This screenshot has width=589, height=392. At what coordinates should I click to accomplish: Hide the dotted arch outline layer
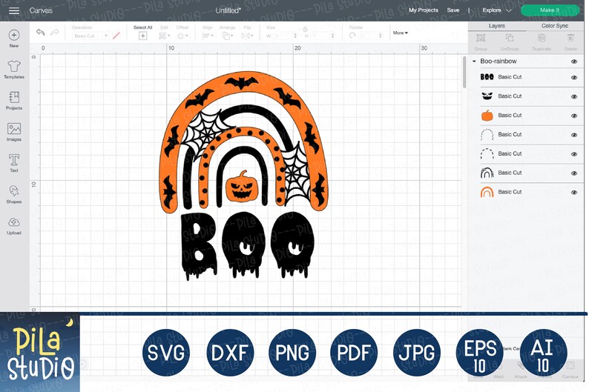pyautogui.click(x=574, y=135)
